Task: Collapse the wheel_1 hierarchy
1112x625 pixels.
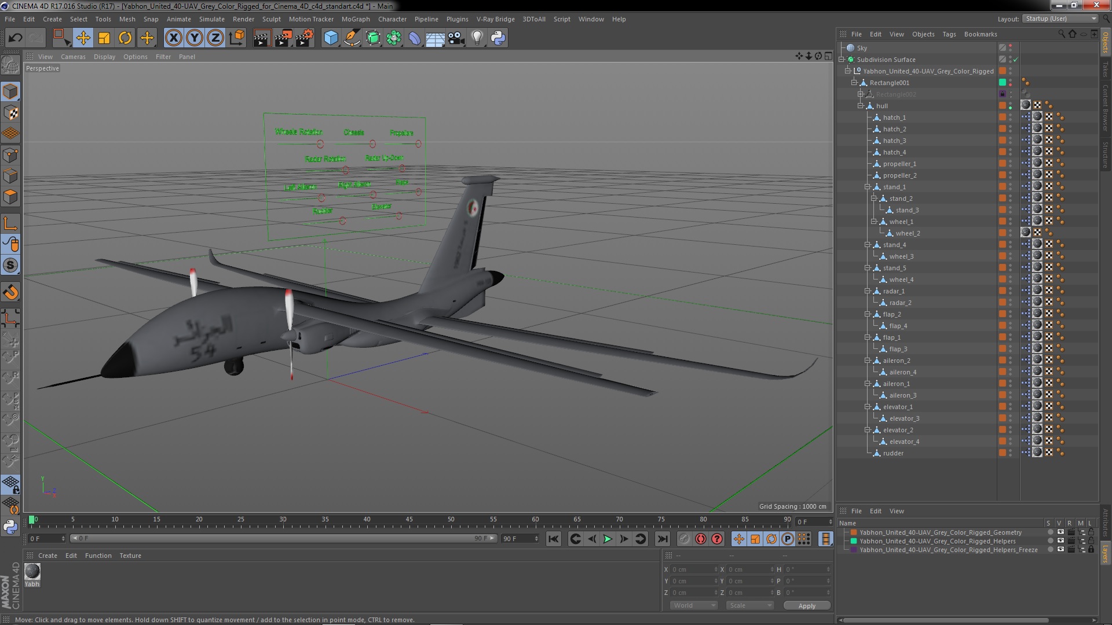Action: point(874,222)
